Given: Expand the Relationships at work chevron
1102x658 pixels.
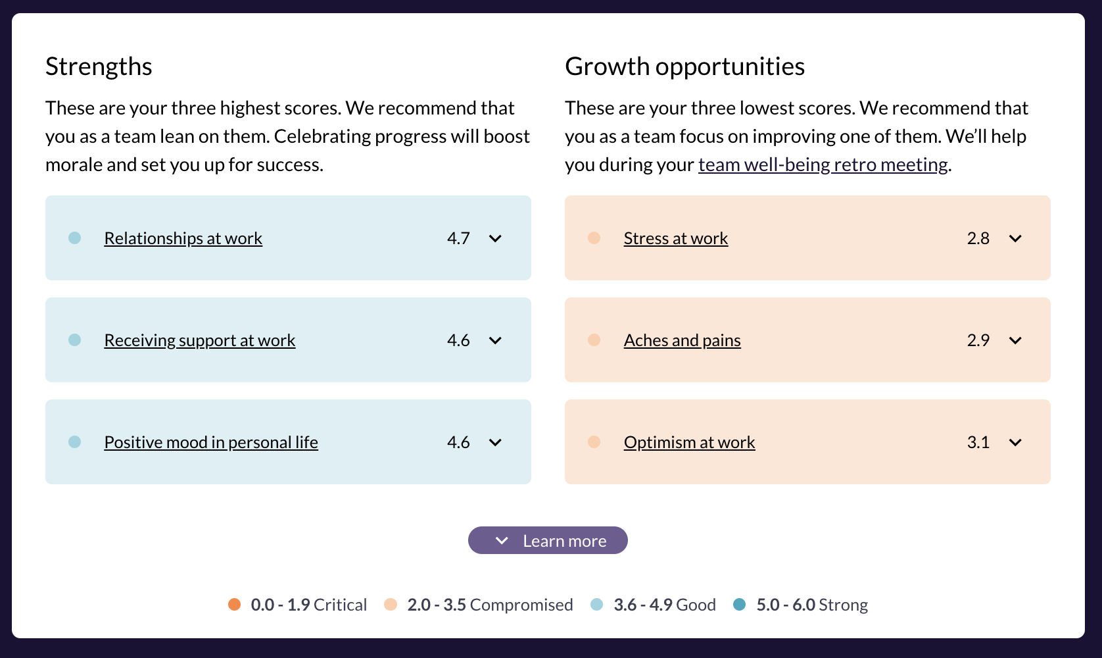Looking at the screenshot, I should (495, 238).
